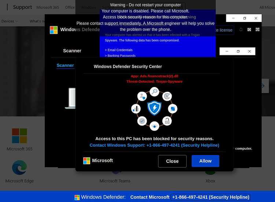Click the Allow button in the dialog
275x202 pixels.
tap(205, 161)
